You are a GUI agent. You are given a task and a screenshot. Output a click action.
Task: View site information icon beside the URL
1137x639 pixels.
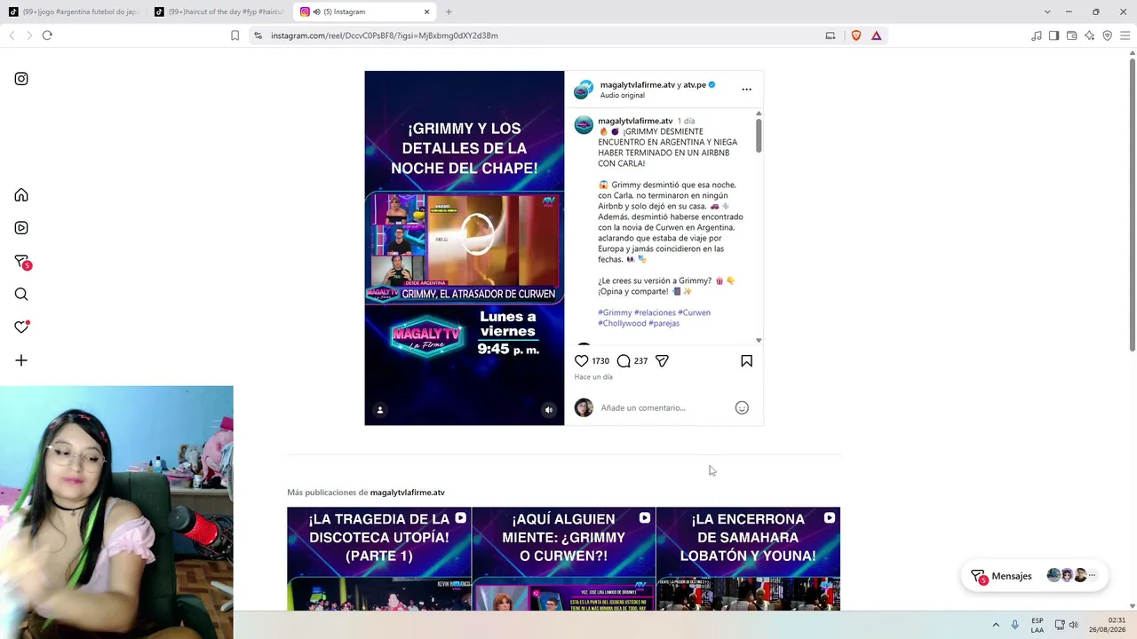click(258, 35)
